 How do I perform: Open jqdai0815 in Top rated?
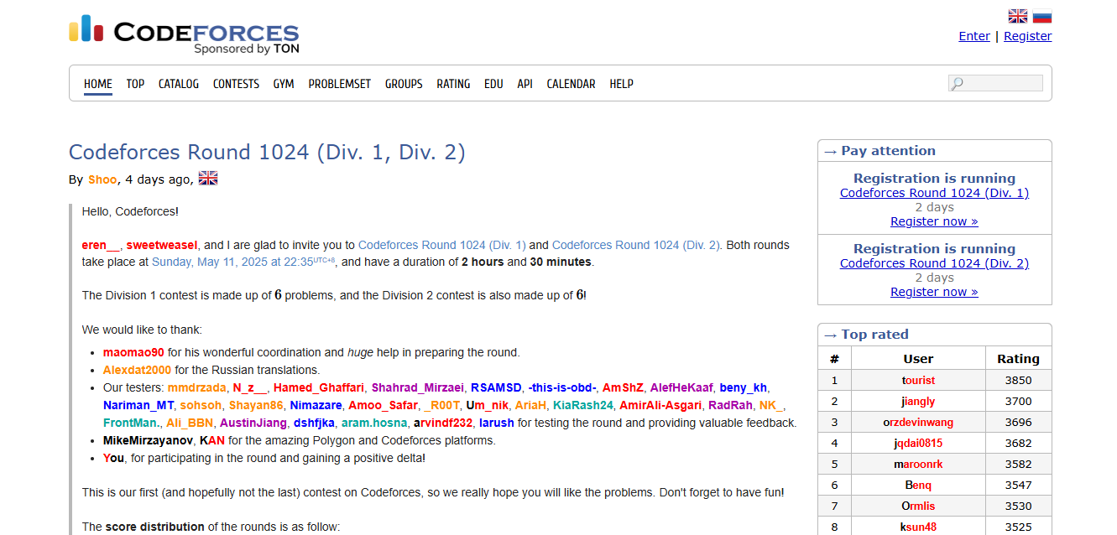[918, 443]
